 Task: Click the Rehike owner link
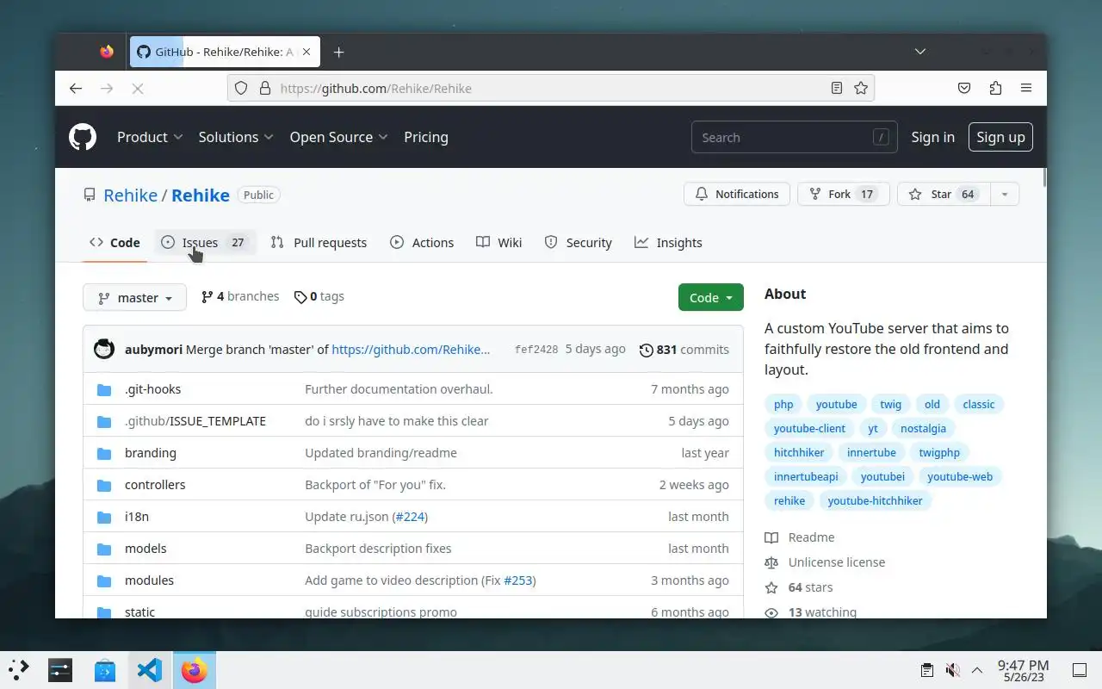[130, 195]
